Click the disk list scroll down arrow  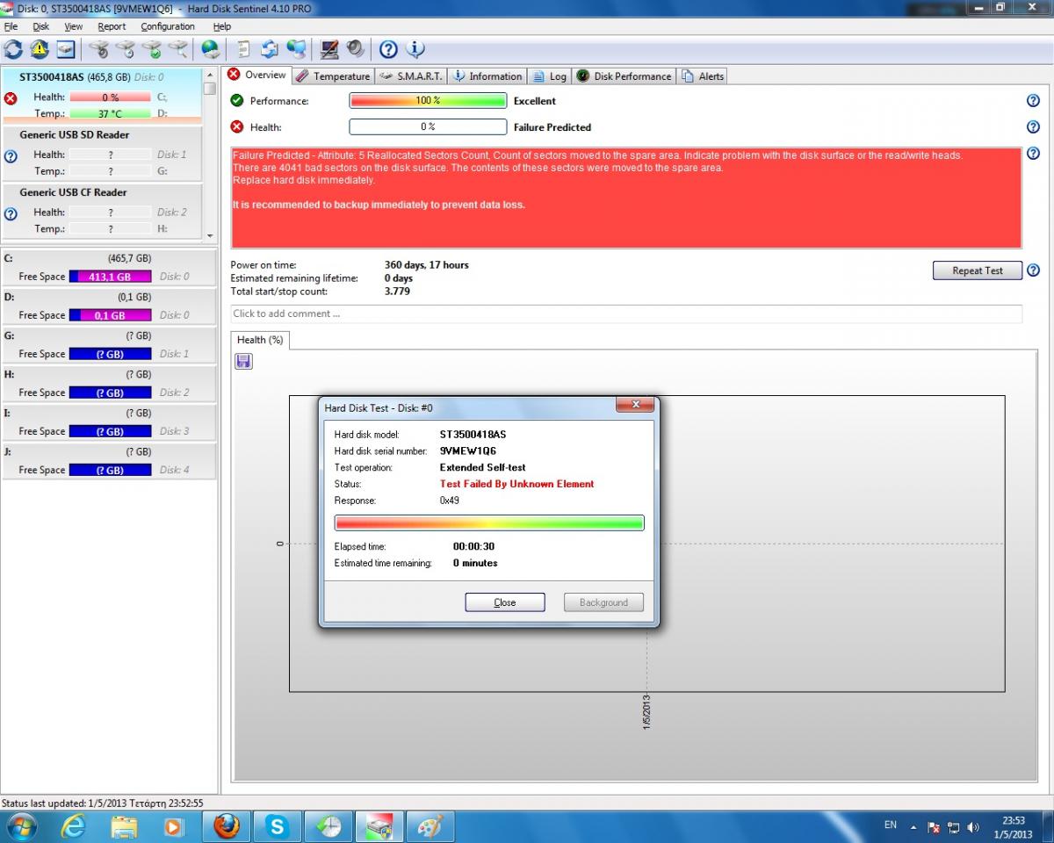209,235
